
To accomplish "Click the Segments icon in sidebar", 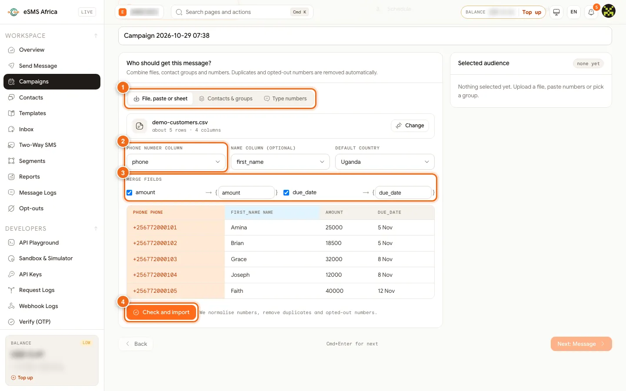I will (x=11, y=161).
